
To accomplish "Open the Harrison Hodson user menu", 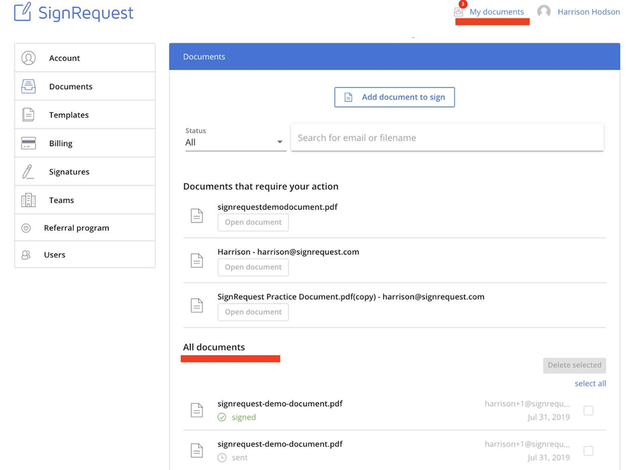I will tap(579, 11).
